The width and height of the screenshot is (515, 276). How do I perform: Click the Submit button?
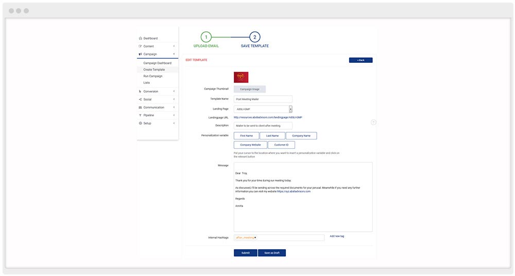click(245, 253)
